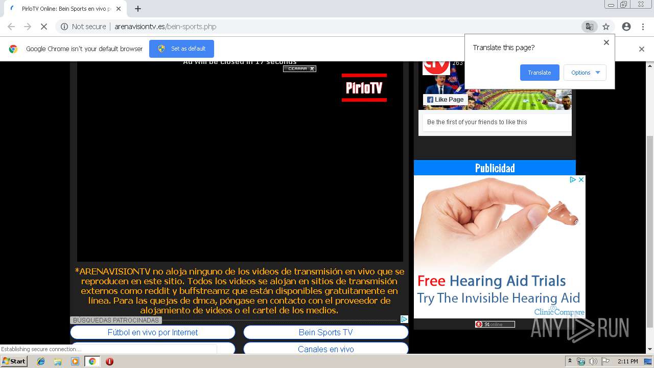Set Chrome as default browser

181,49
